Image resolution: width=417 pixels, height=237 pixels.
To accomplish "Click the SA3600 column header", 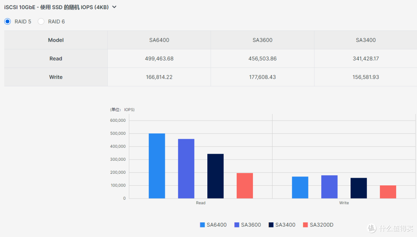I will [x=263, y=40].
